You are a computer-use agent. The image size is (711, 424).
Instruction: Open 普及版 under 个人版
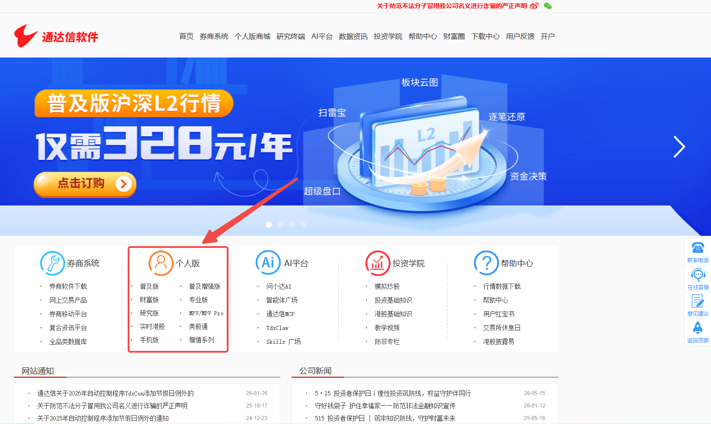pyautogui.click(x=149, y=286)
